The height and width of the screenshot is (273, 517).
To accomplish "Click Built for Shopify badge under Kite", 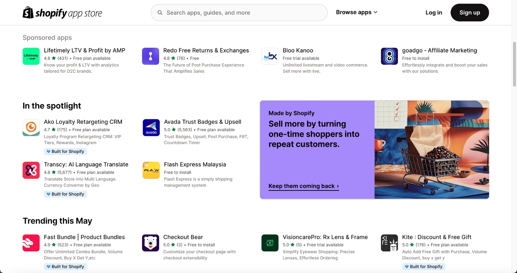I will [424, 267].
